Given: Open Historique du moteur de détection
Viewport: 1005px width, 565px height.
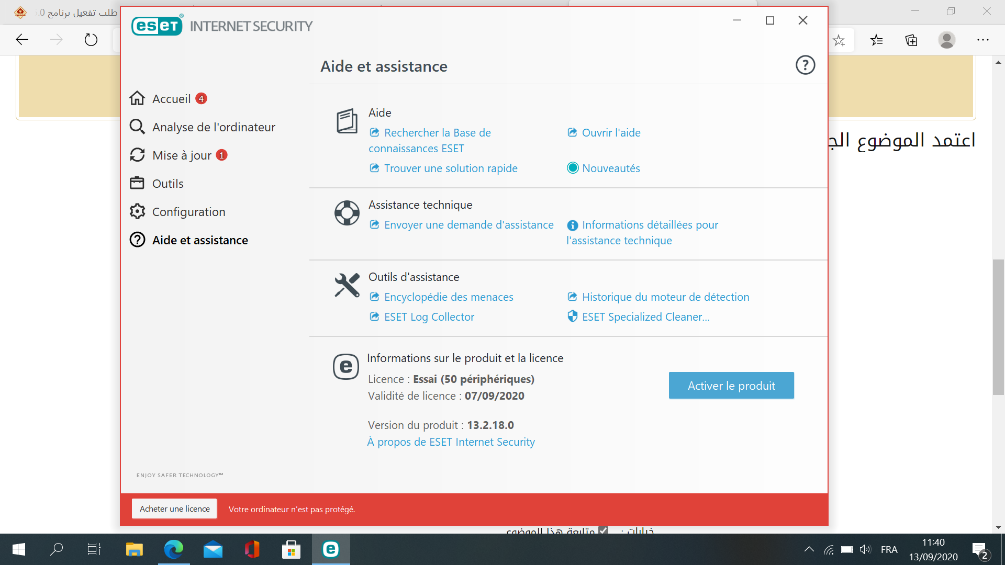Looking at the screenshot, I should click(x=658, y=297).
